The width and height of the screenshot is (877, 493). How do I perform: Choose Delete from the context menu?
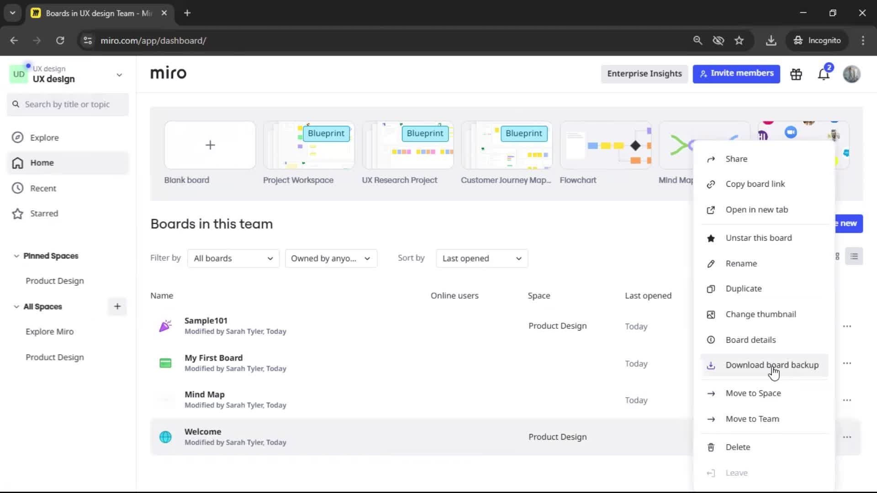(x=764, y=447)
